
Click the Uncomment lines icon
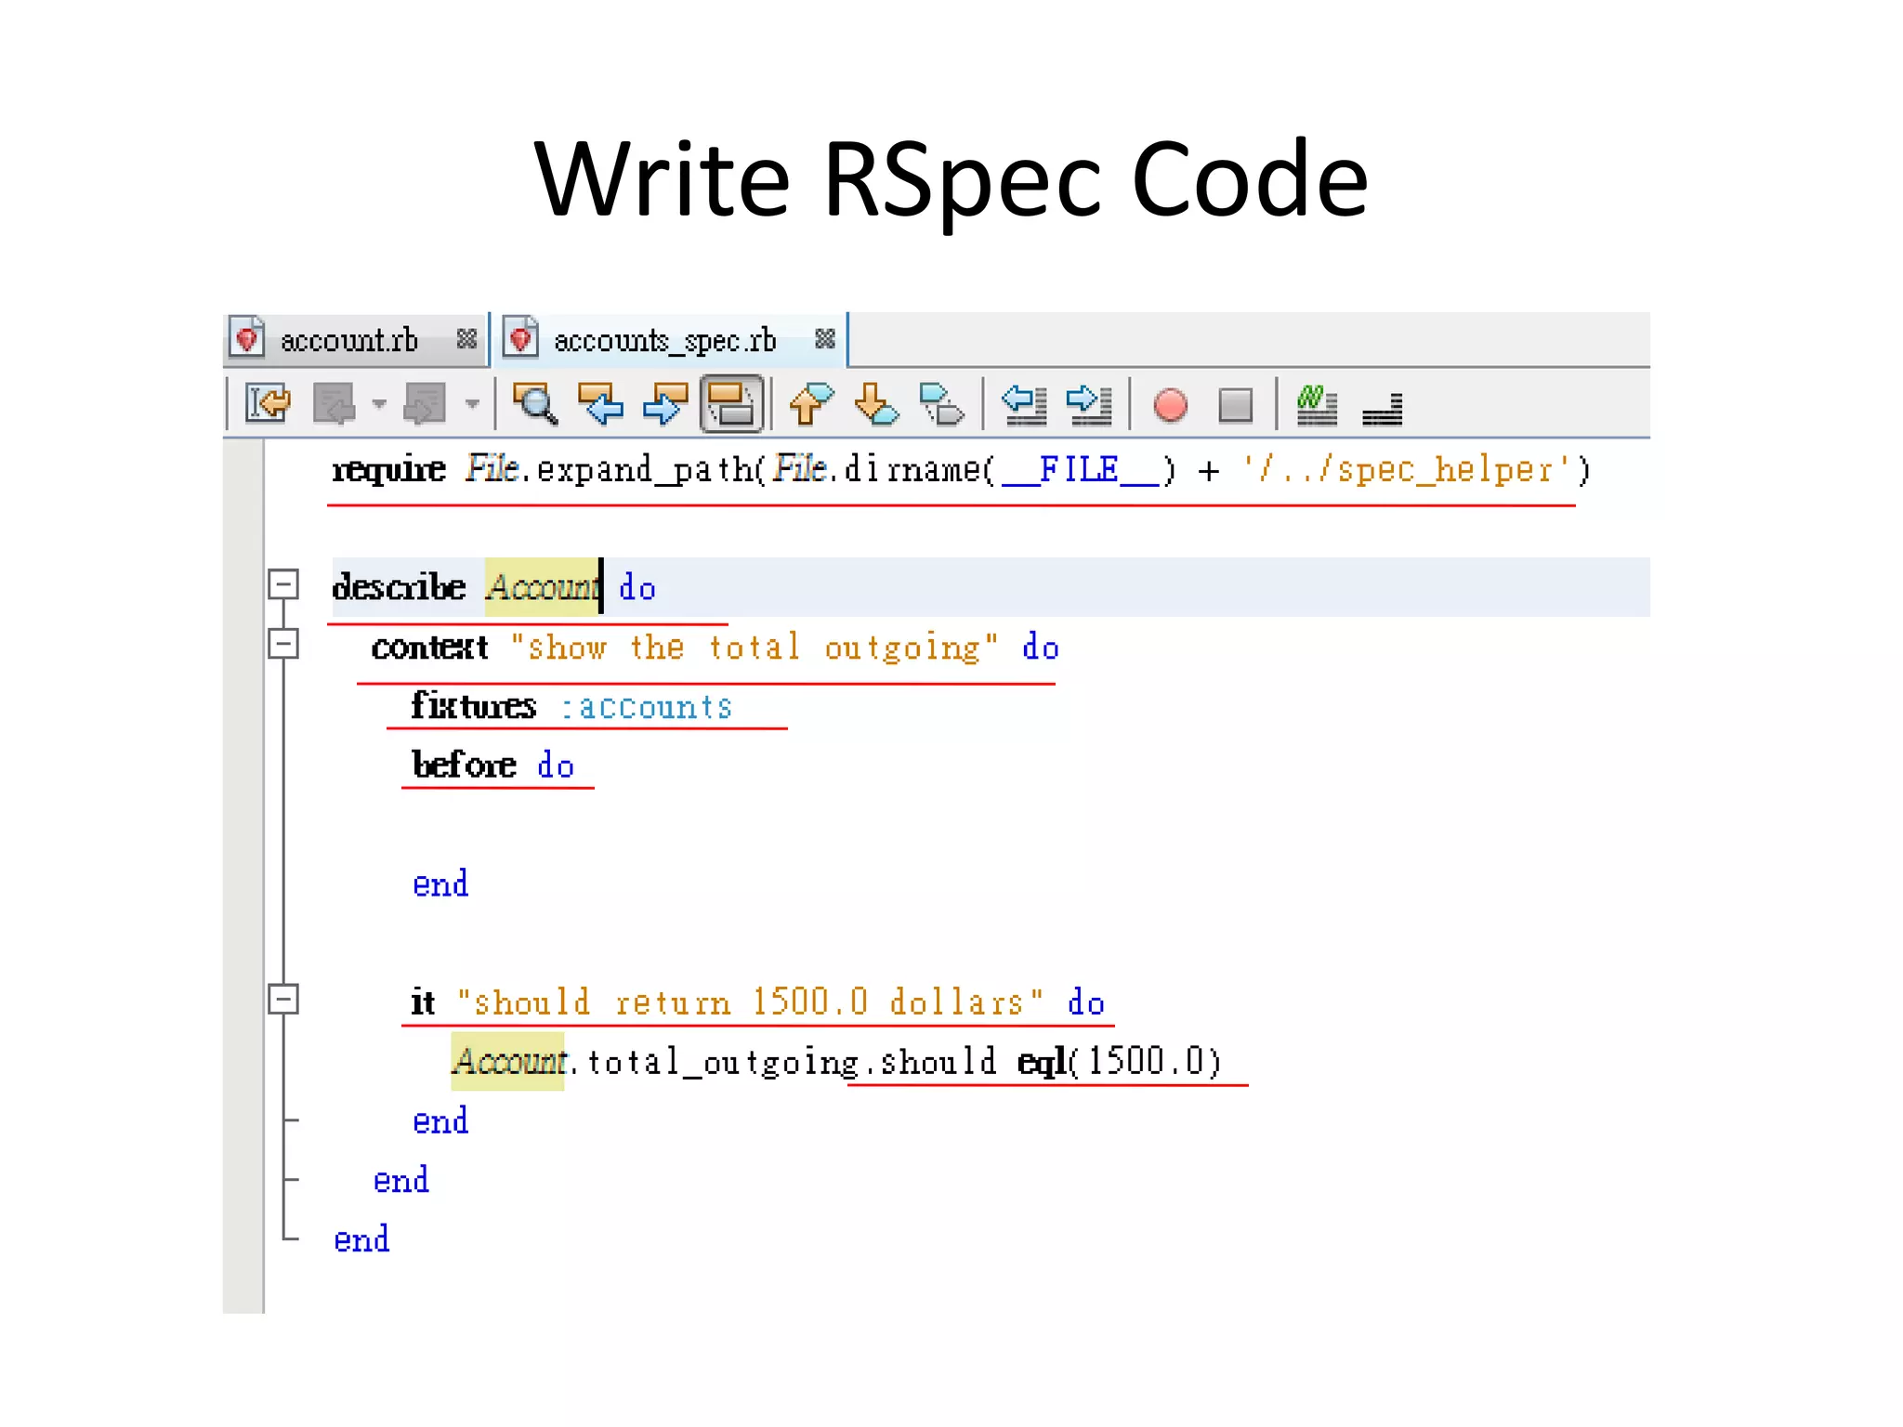pos(1382,407)
